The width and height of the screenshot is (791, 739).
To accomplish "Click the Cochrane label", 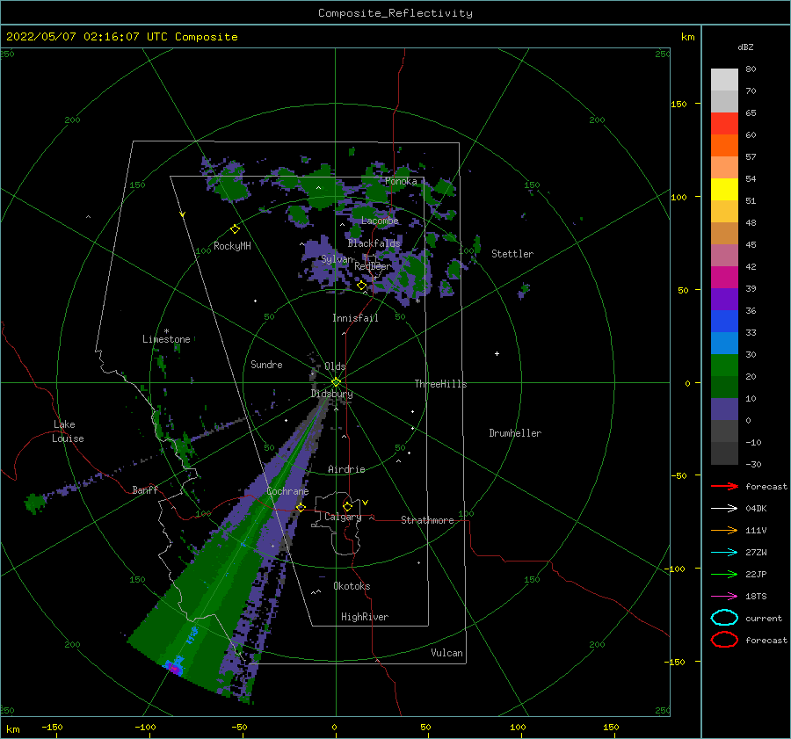I will (x=287, y=491).
